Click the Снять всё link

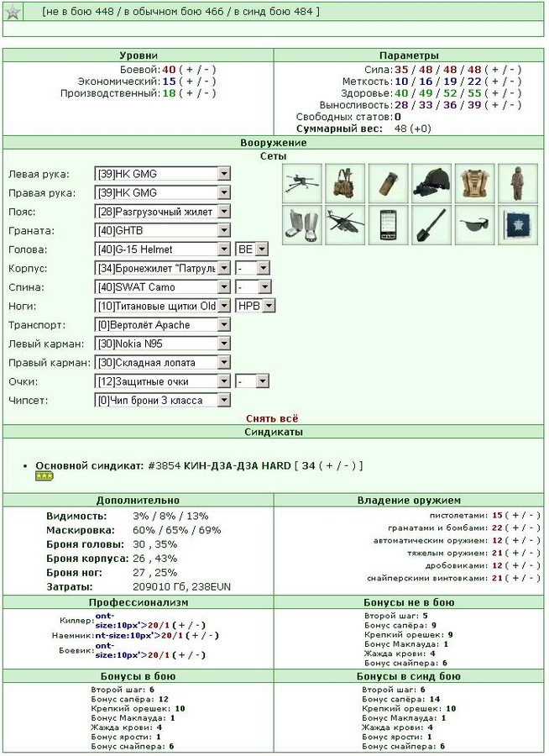click(272, 418)
